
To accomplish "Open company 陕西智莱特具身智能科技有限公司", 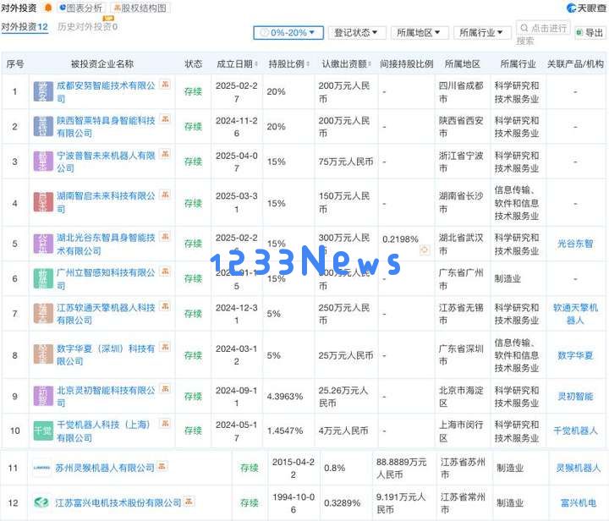I will (106, 127).
